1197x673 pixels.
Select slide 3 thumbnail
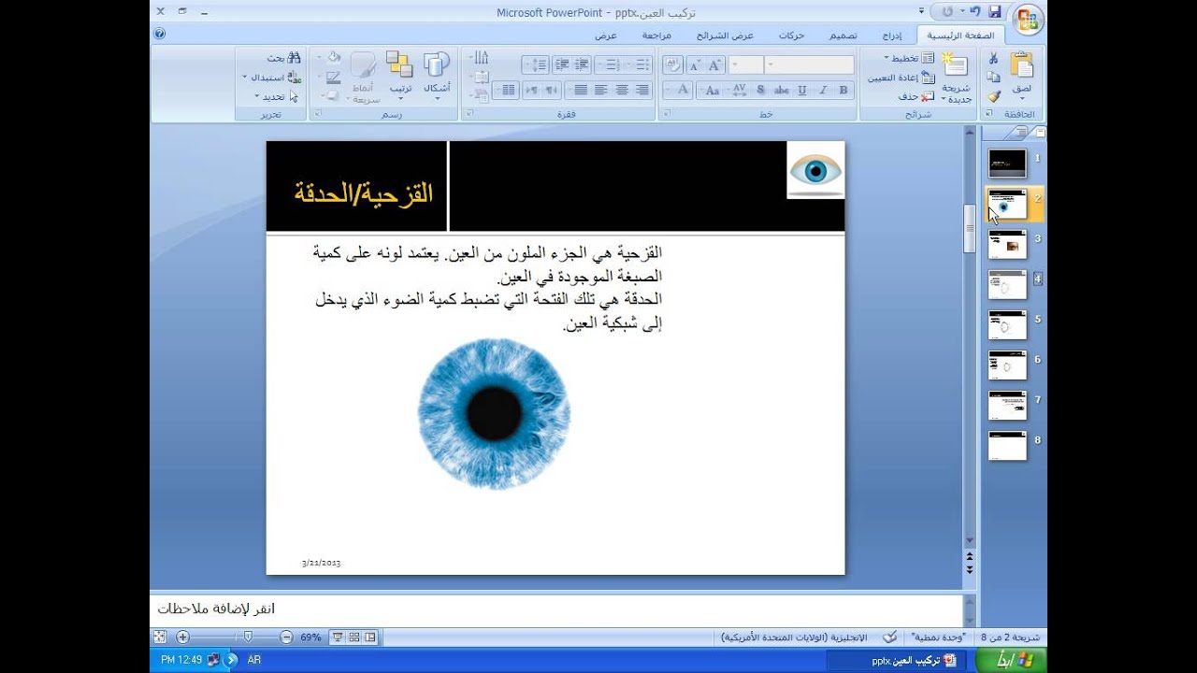[1007, 245]
